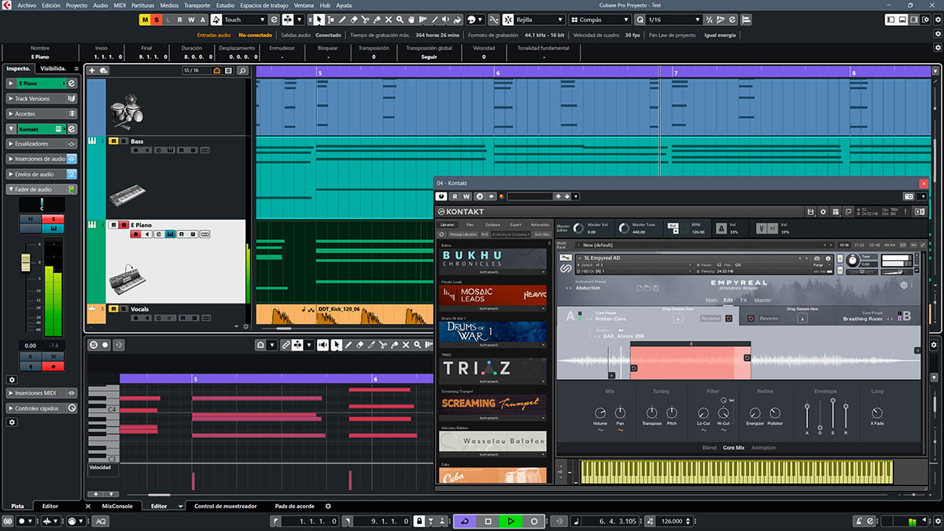Toggle global Read R automation button in toolbar
The height and width of the screenshot is (531, 944).
point(180,20)
